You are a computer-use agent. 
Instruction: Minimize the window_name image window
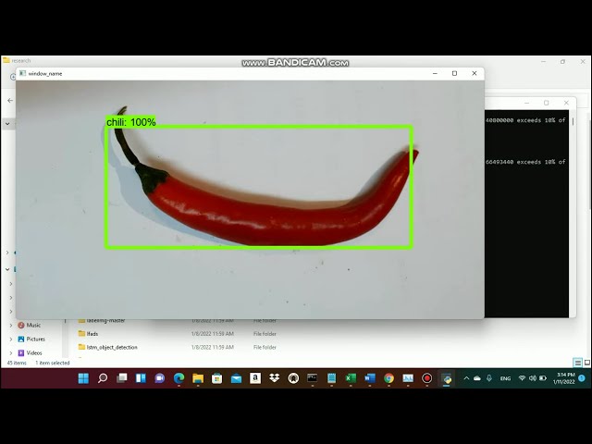pyautogui.click(x=435, y=73)
